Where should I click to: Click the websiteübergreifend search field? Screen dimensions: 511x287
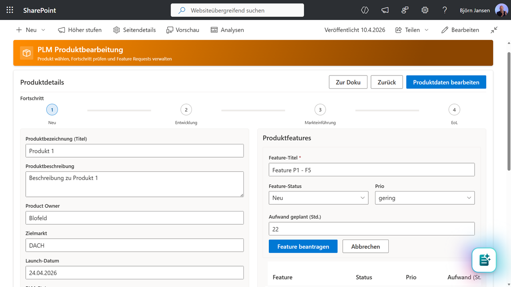237,10
